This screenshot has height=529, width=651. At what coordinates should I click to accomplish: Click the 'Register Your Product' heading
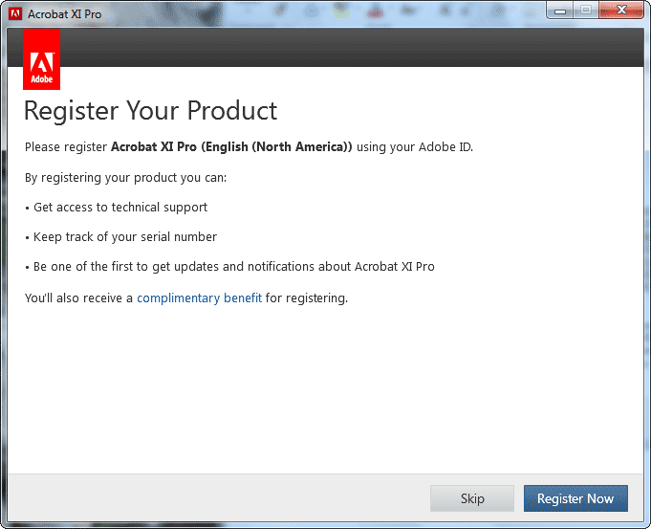(150, 111)
